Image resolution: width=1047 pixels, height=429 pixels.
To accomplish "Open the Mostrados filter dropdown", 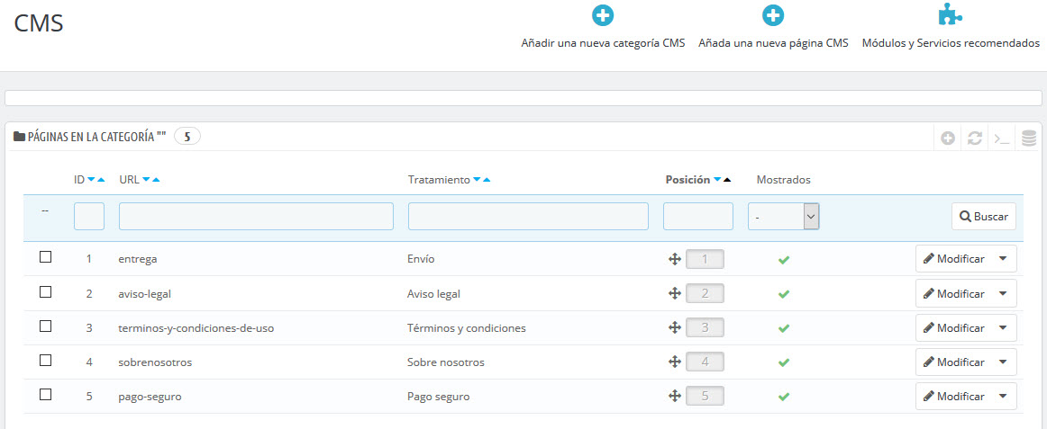I will tap(783, 217).
